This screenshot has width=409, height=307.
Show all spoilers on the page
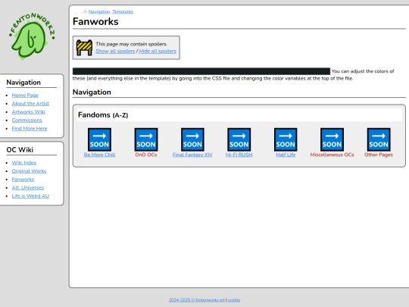click(115, 52)
